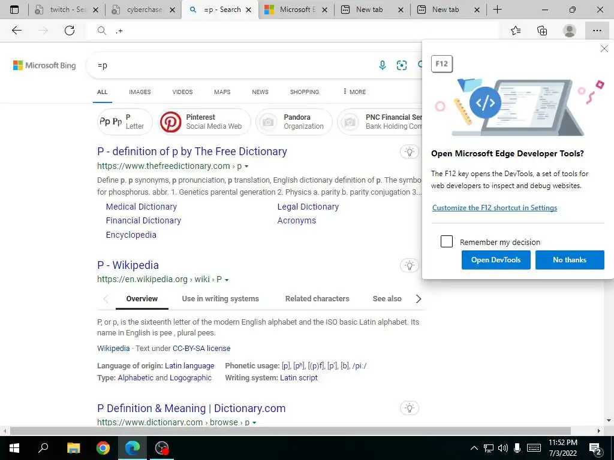Open the Financial Dictionary sublink
The image size is (614, 460).
tap(143, 220)
